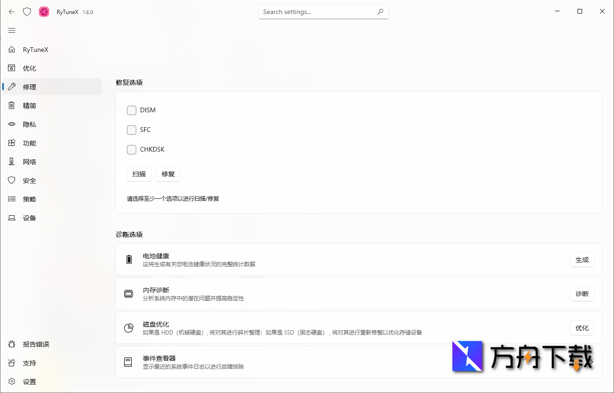Select the 精简 trash icon in sidebar

12,105
